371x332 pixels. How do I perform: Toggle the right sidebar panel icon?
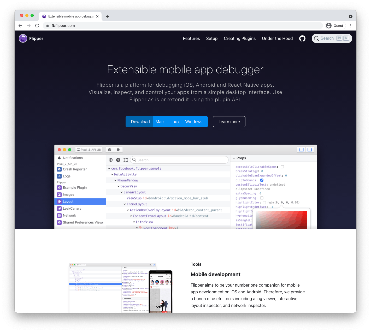(310, 150)
